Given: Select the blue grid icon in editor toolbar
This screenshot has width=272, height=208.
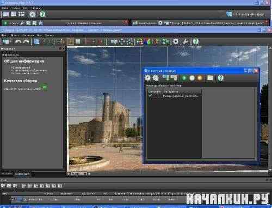Looking at the screenshot, I should point(36,41).
